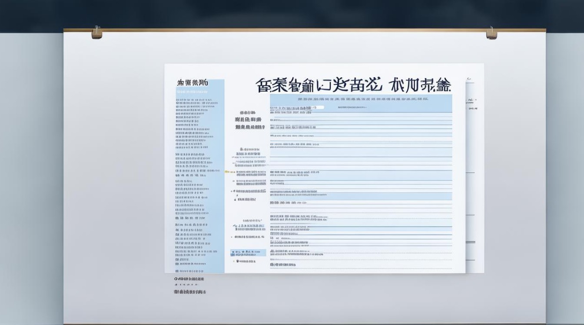Collapse the lower sidebar section
This screenshot has width=584, height=325.
point(193,225)
